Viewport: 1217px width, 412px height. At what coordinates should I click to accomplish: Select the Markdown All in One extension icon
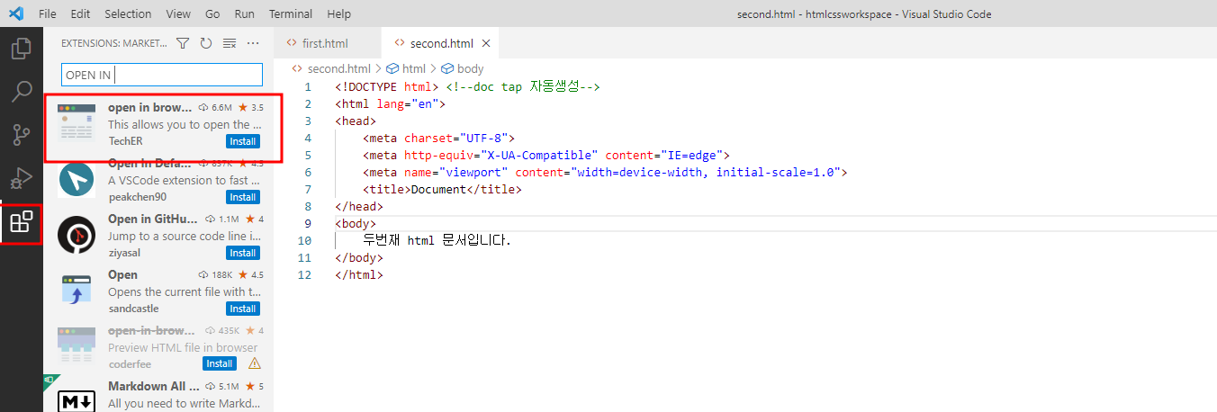pyautogui.click(x=77, y=400)
